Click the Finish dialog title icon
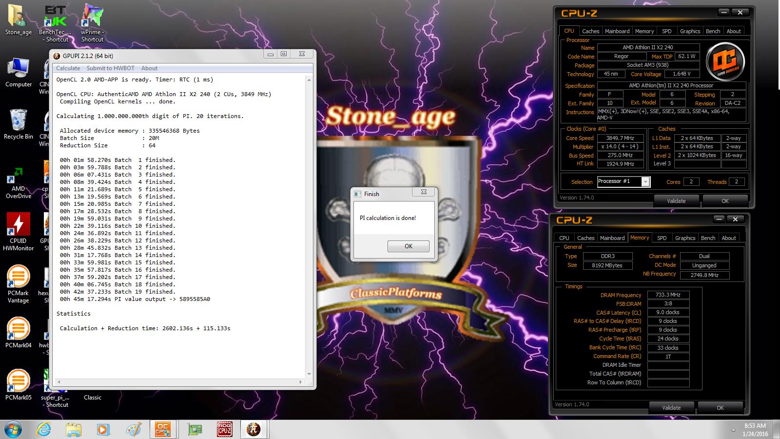The height and width of the screenshot is (439, 780). (x=357, y=194)
